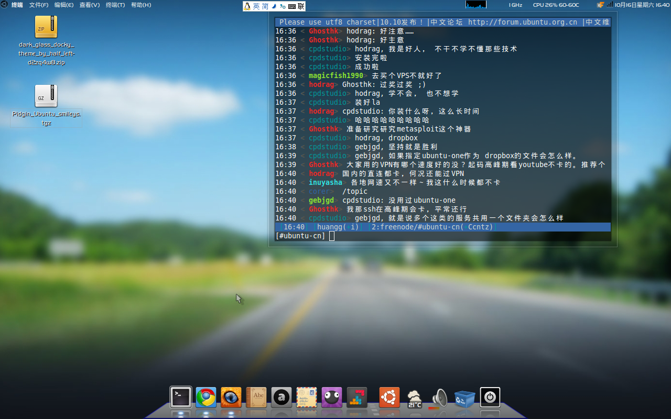The width and height of the screenshot is (671, 419).
Task: Open the soft keyboard icon in IME bar
Action: 292,6
